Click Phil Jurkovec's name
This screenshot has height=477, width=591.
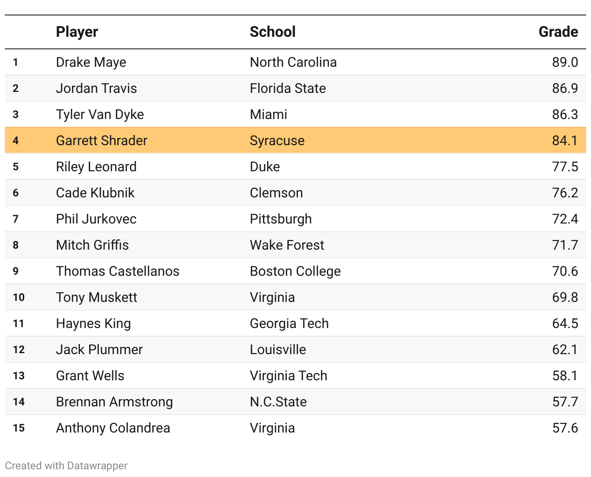tap(96, 219)
